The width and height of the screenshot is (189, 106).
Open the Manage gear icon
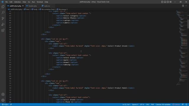point(3,100)
